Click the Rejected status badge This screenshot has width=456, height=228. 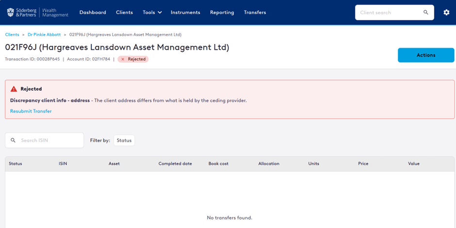133,59
